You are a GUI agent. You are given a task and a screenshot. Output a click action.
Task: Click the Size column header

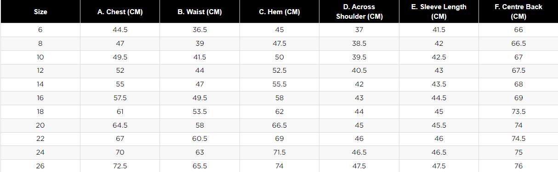coord(40,12)
